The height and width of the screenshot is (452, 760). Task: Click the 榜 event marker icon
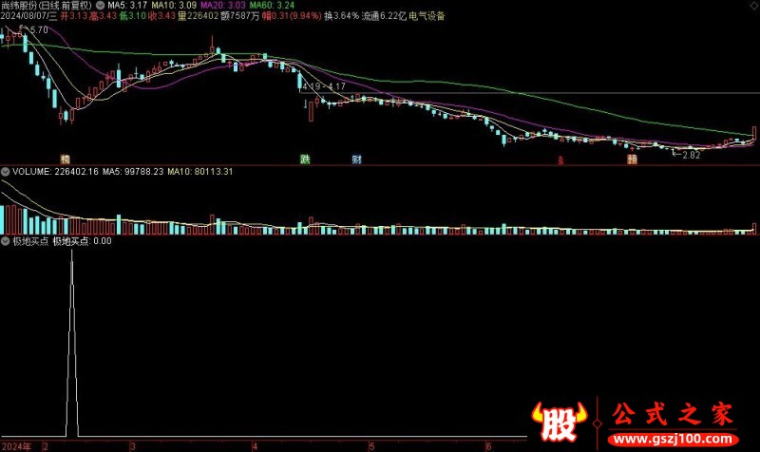click(65, 160)
